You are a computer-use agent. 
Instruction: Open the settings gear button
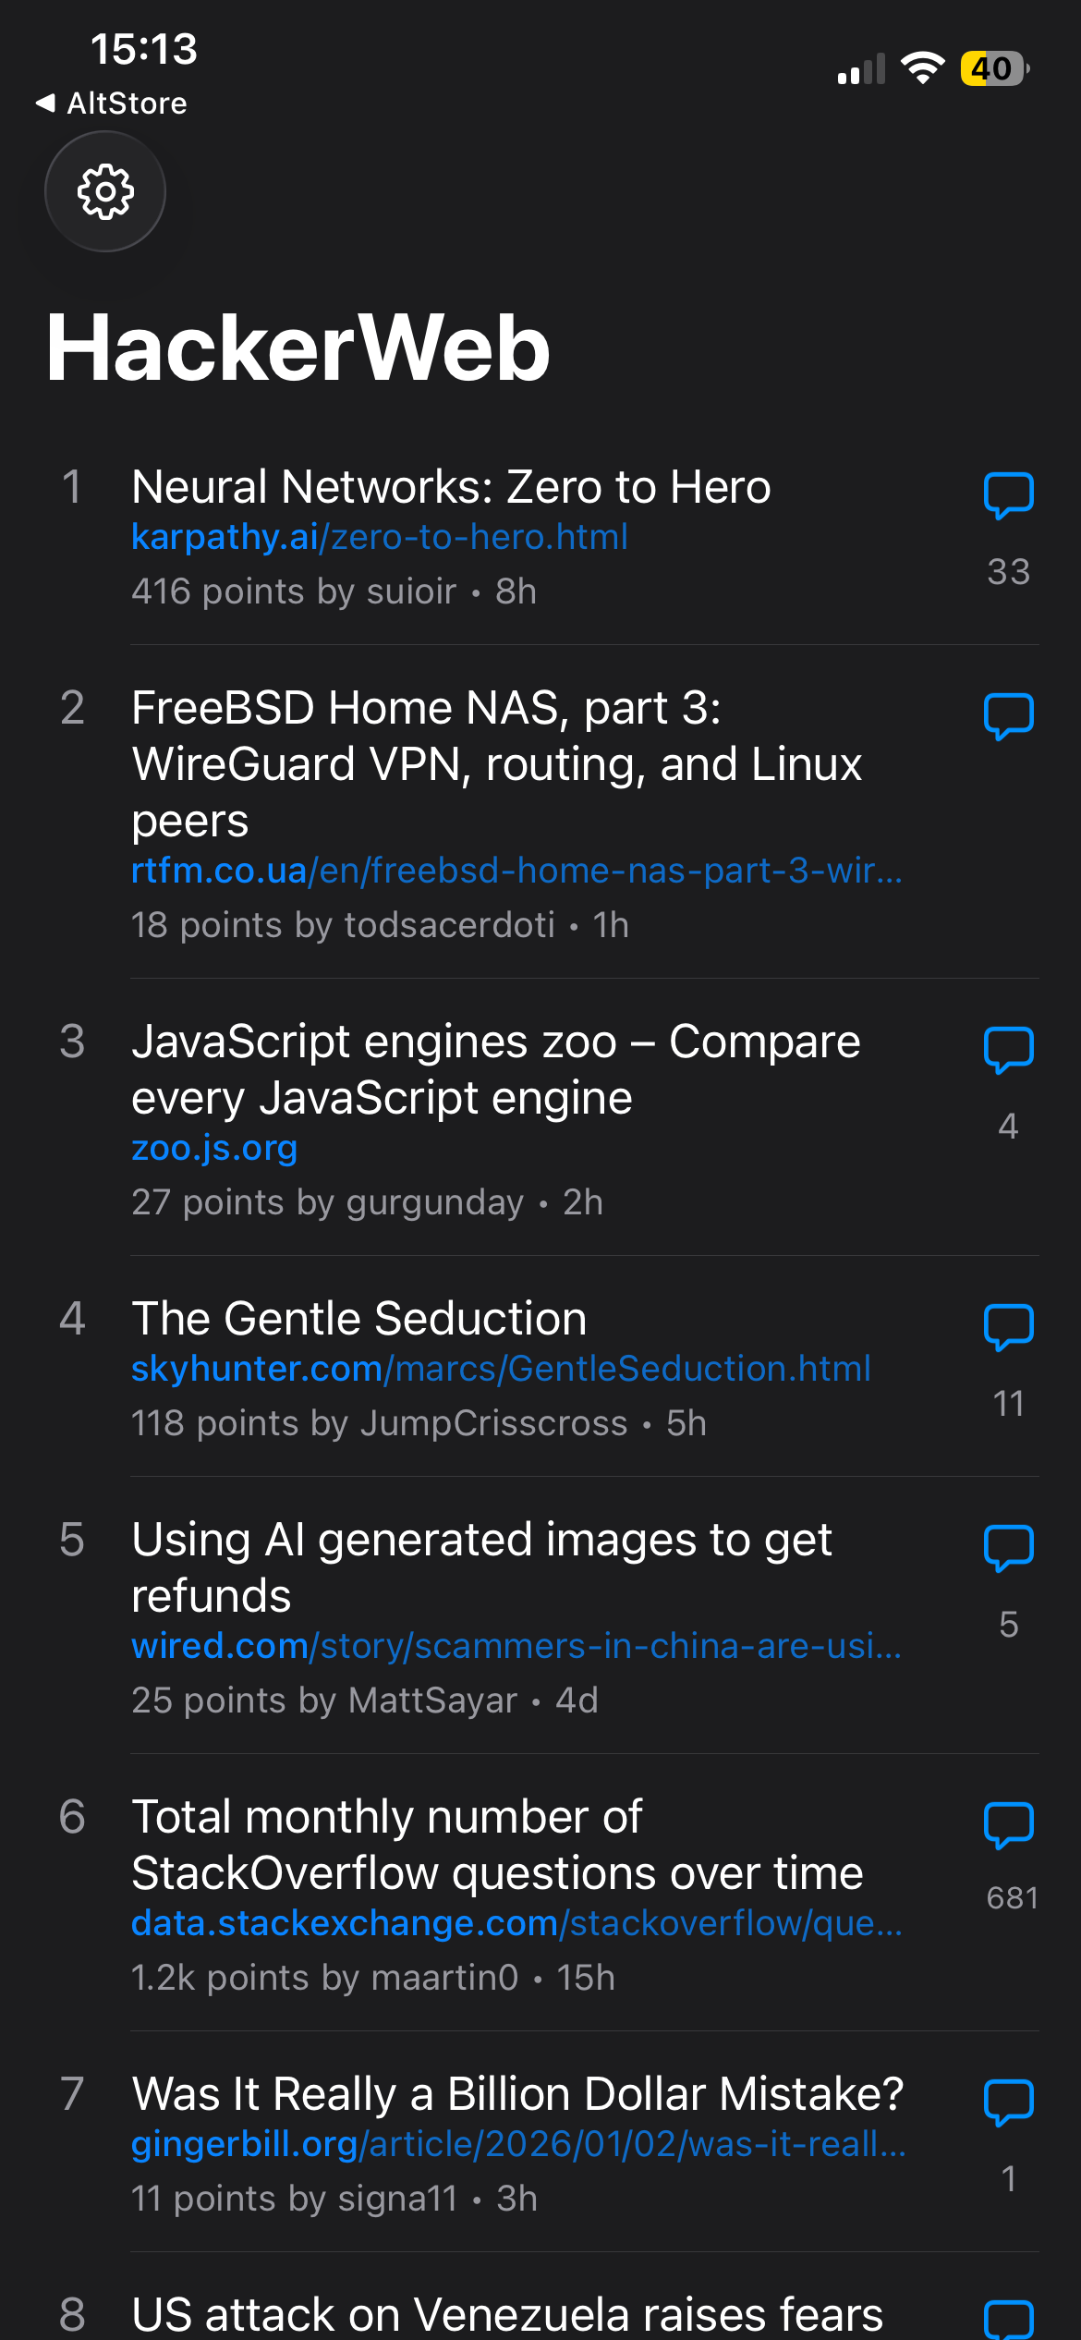coord(105,191)
